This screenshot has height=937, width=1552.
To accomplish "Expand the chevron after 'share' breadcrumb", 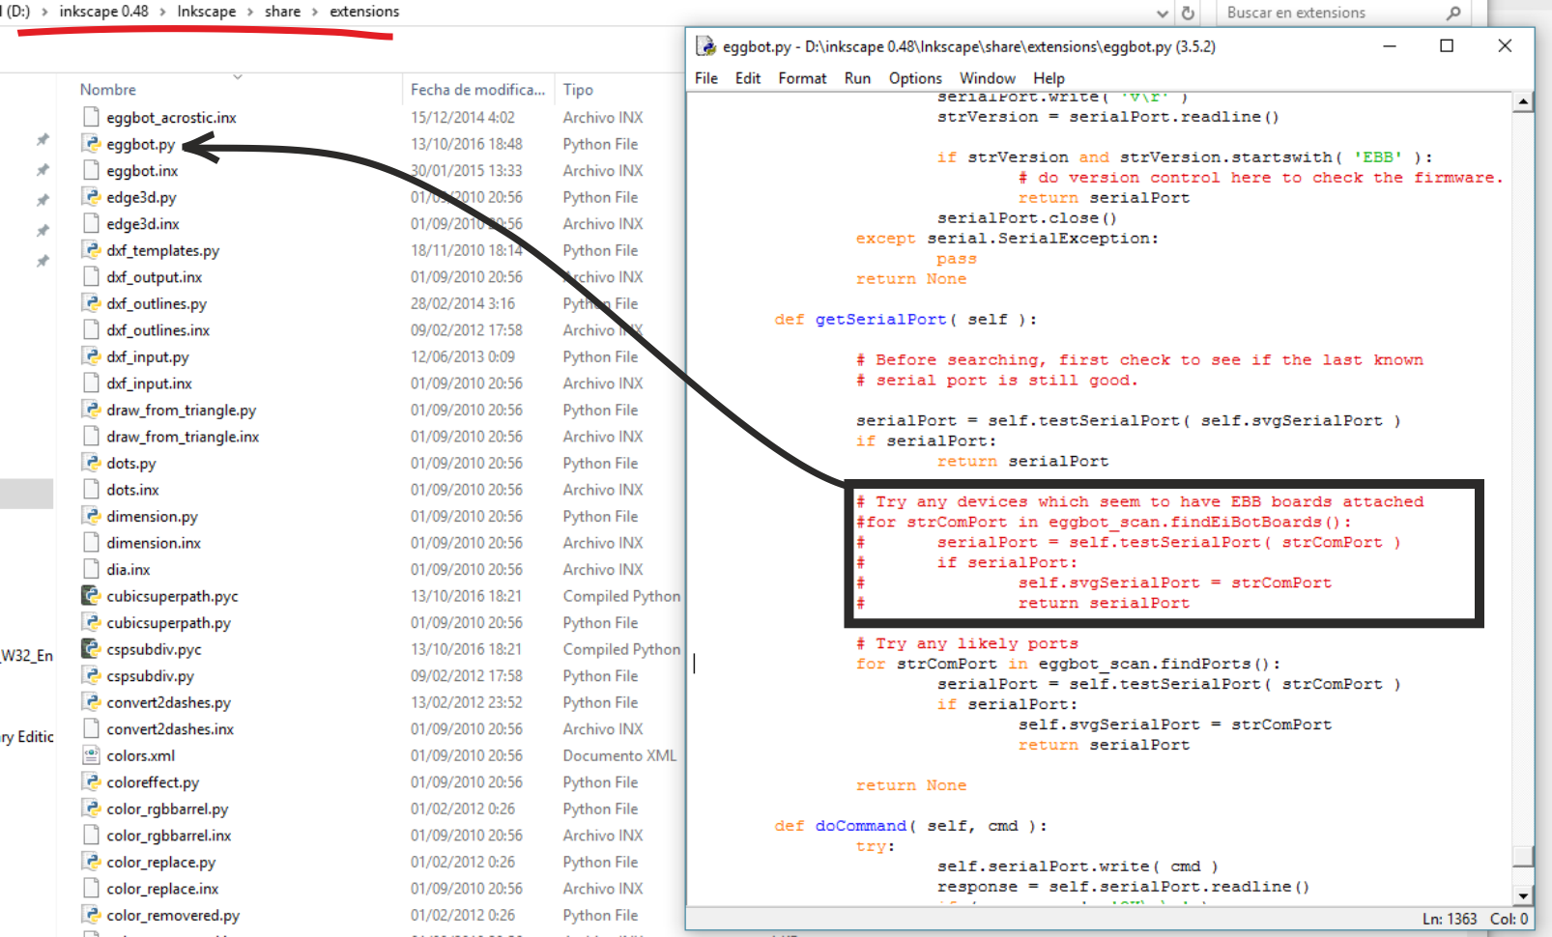I will (x=315, y=12).
